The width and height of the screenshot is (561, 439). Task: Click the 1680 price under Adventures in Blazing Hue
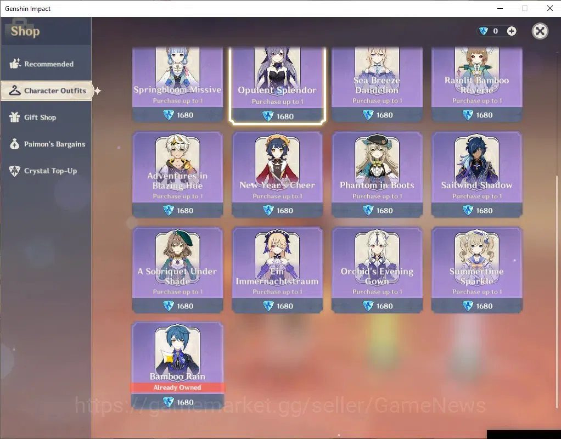point(185,210)
